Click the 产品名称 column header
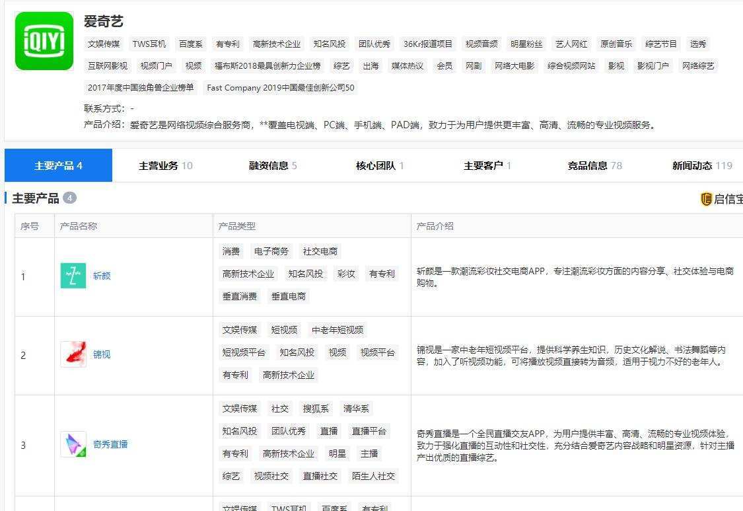The width and height of the screenshot is (743, 511). [78, 226]
